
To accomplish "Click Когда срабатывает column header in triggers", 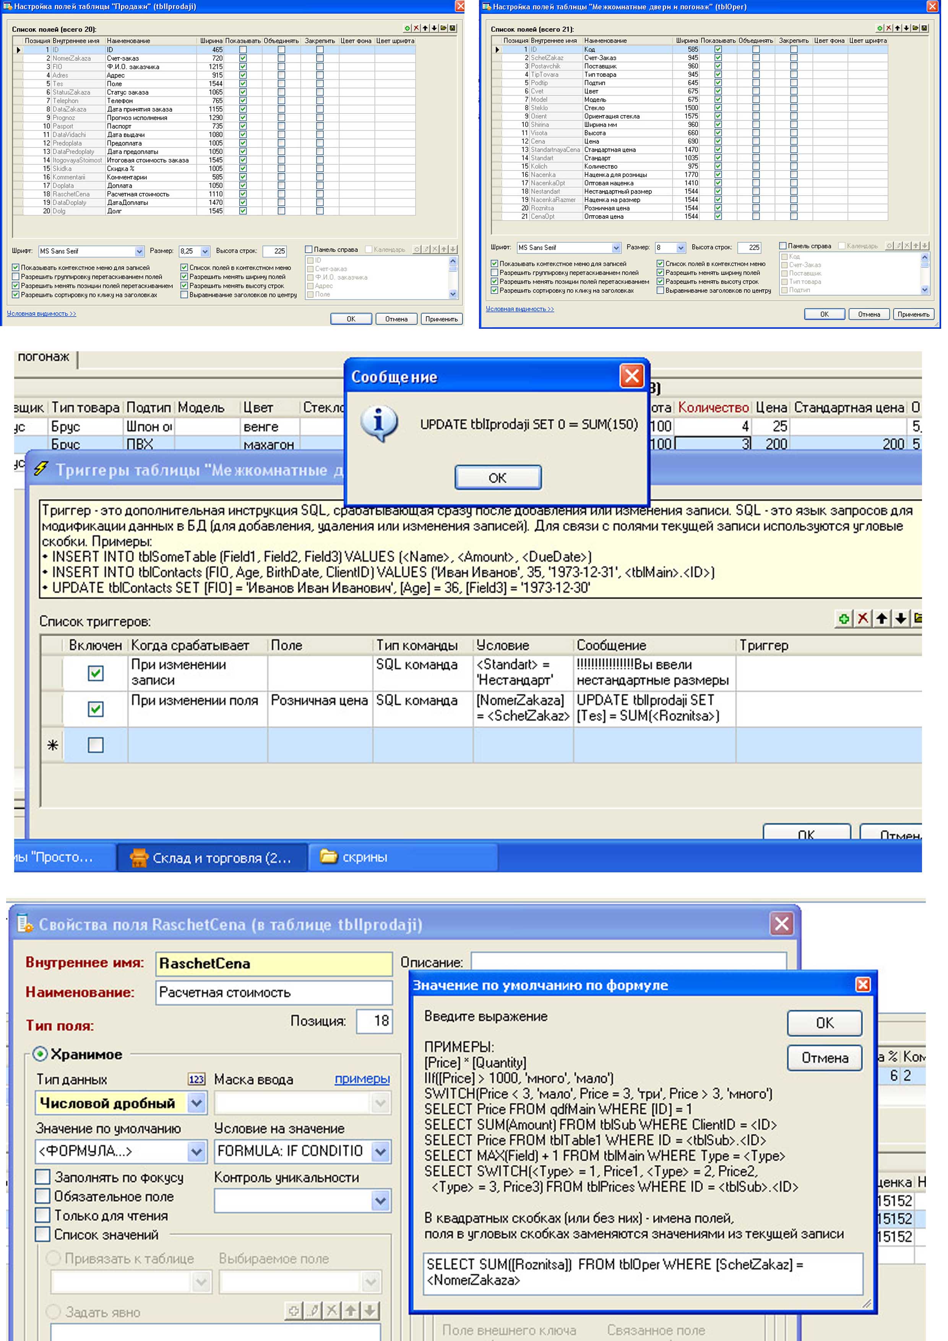I will click(x=197, y=645).
